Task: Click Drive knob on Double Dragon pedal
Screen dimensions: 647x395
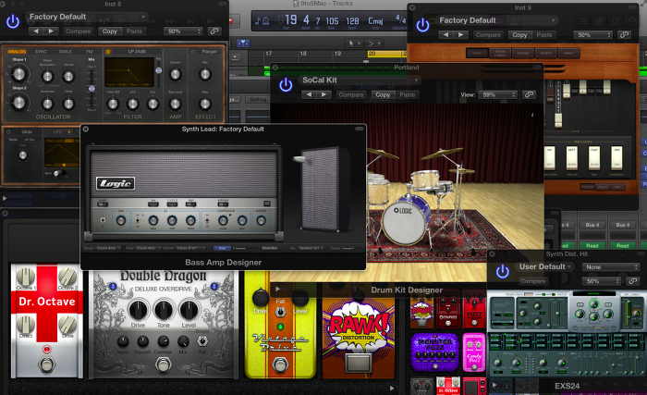Action: tap(138, 310)
